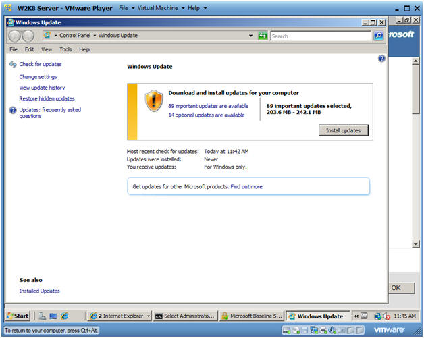Launch Internet Explorer from quick launch
This screenshot has width=424, height=338.
(65, 316)
